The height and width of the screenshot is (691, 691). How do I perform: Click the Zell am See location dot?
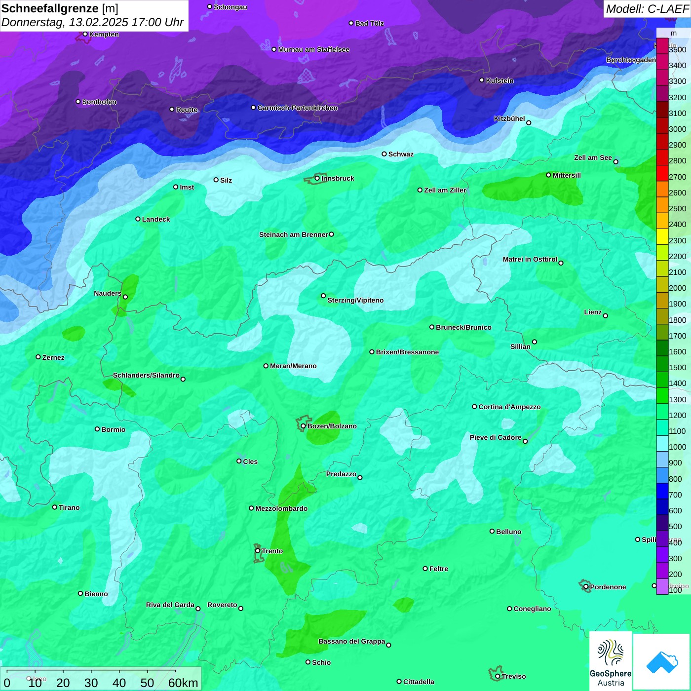[x=615, y=162]
